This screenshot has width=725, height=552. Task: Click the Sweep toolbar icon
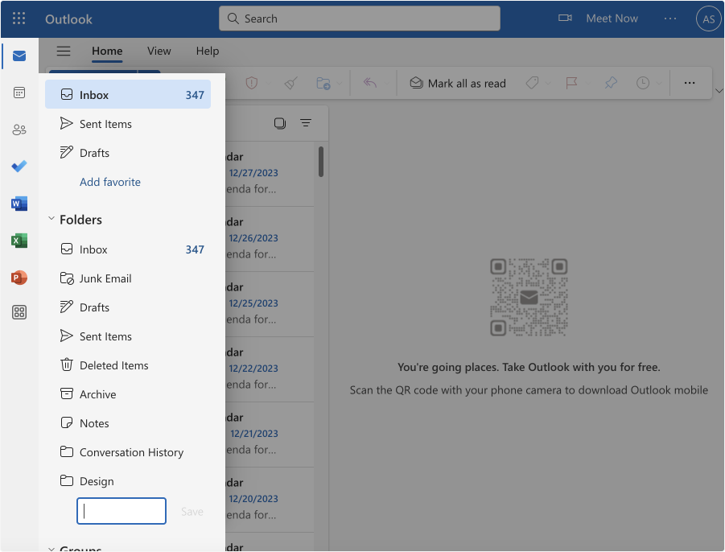point(290,82)
